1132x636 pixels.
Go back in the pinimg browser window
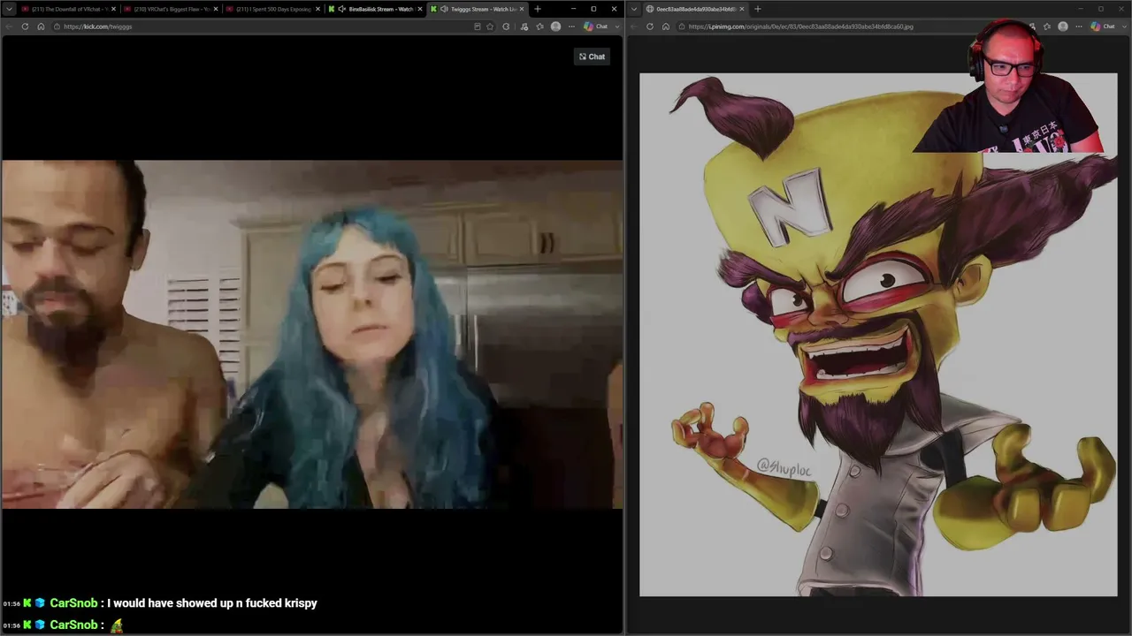click(x=635, y=26)
